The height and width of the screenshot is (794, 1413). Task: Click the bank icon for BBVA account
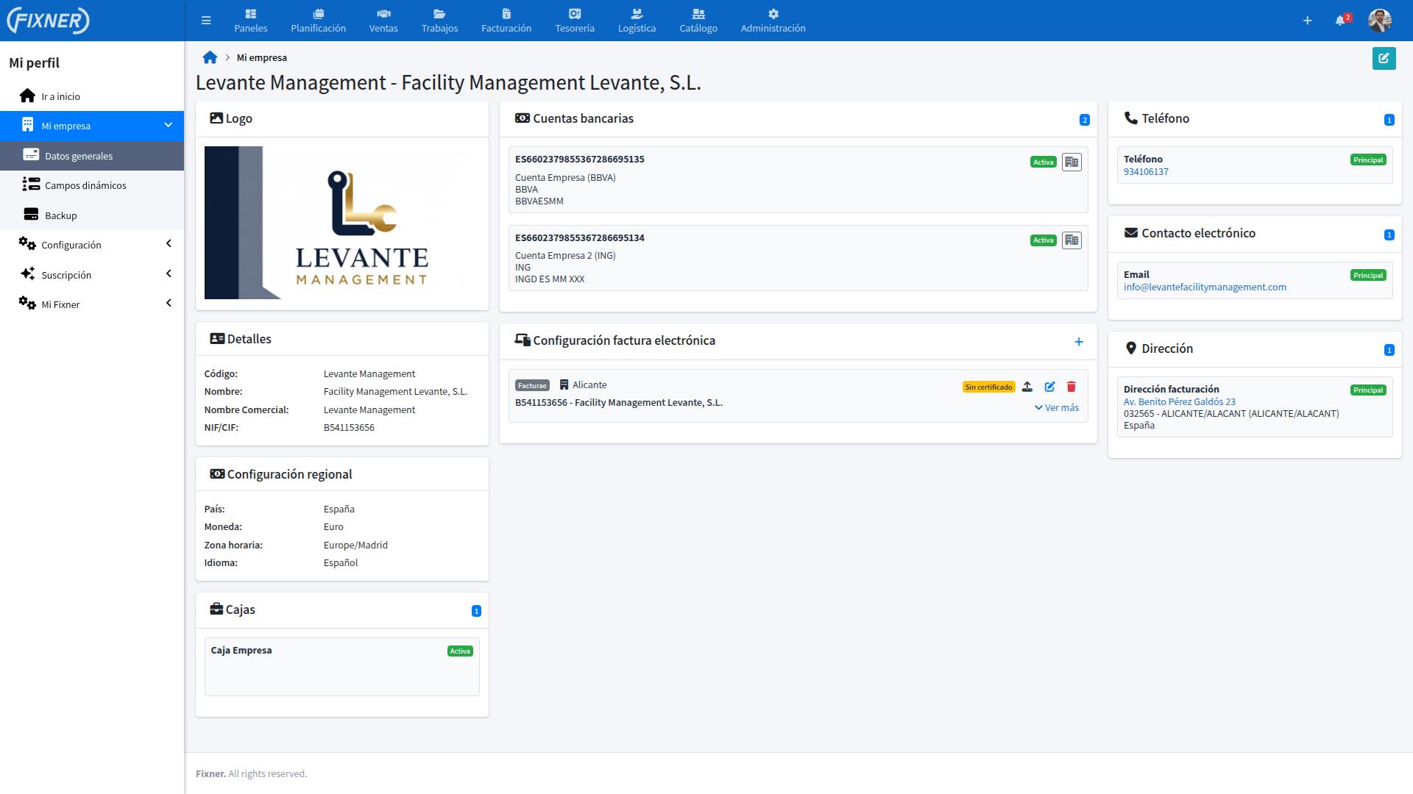(1072, 162)
